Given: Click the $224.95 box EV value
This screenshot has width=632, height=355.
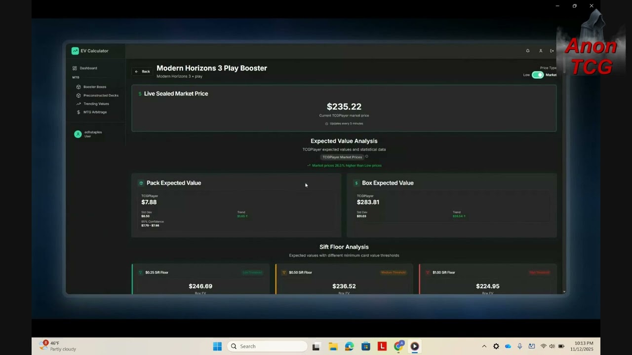Looking at the screenshot, I should (488, 286).
